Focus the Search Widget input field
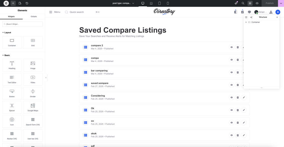The width and height of the screenshot is (284, 147). pyautogui.click(x=22, y=24)
